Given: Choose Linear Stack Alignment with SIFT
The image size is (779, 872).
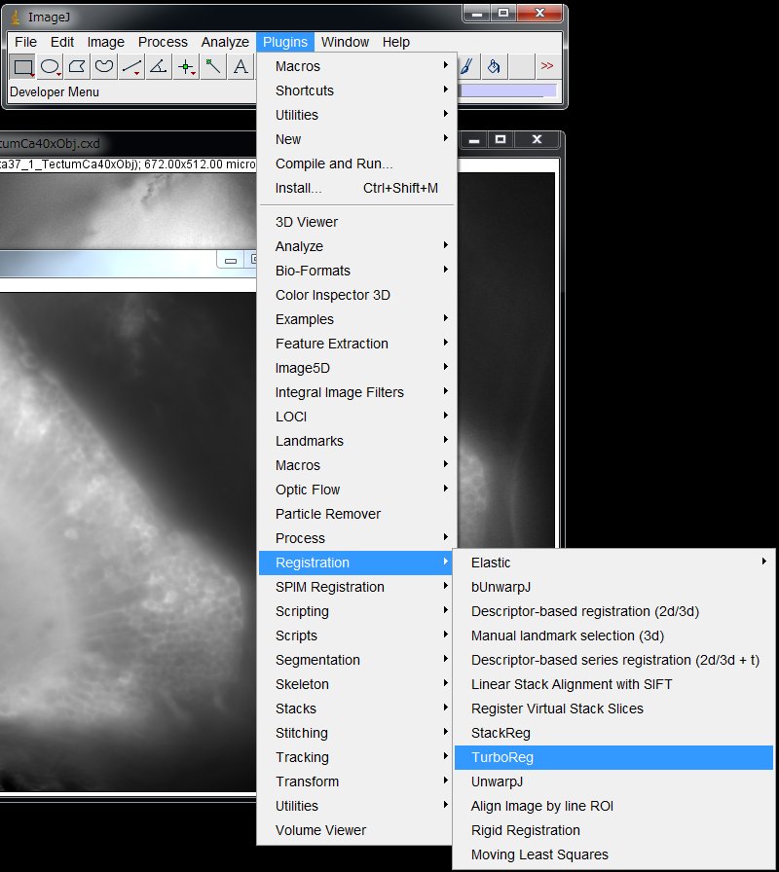Looking at the screenshot, I should tap(614, 684).
